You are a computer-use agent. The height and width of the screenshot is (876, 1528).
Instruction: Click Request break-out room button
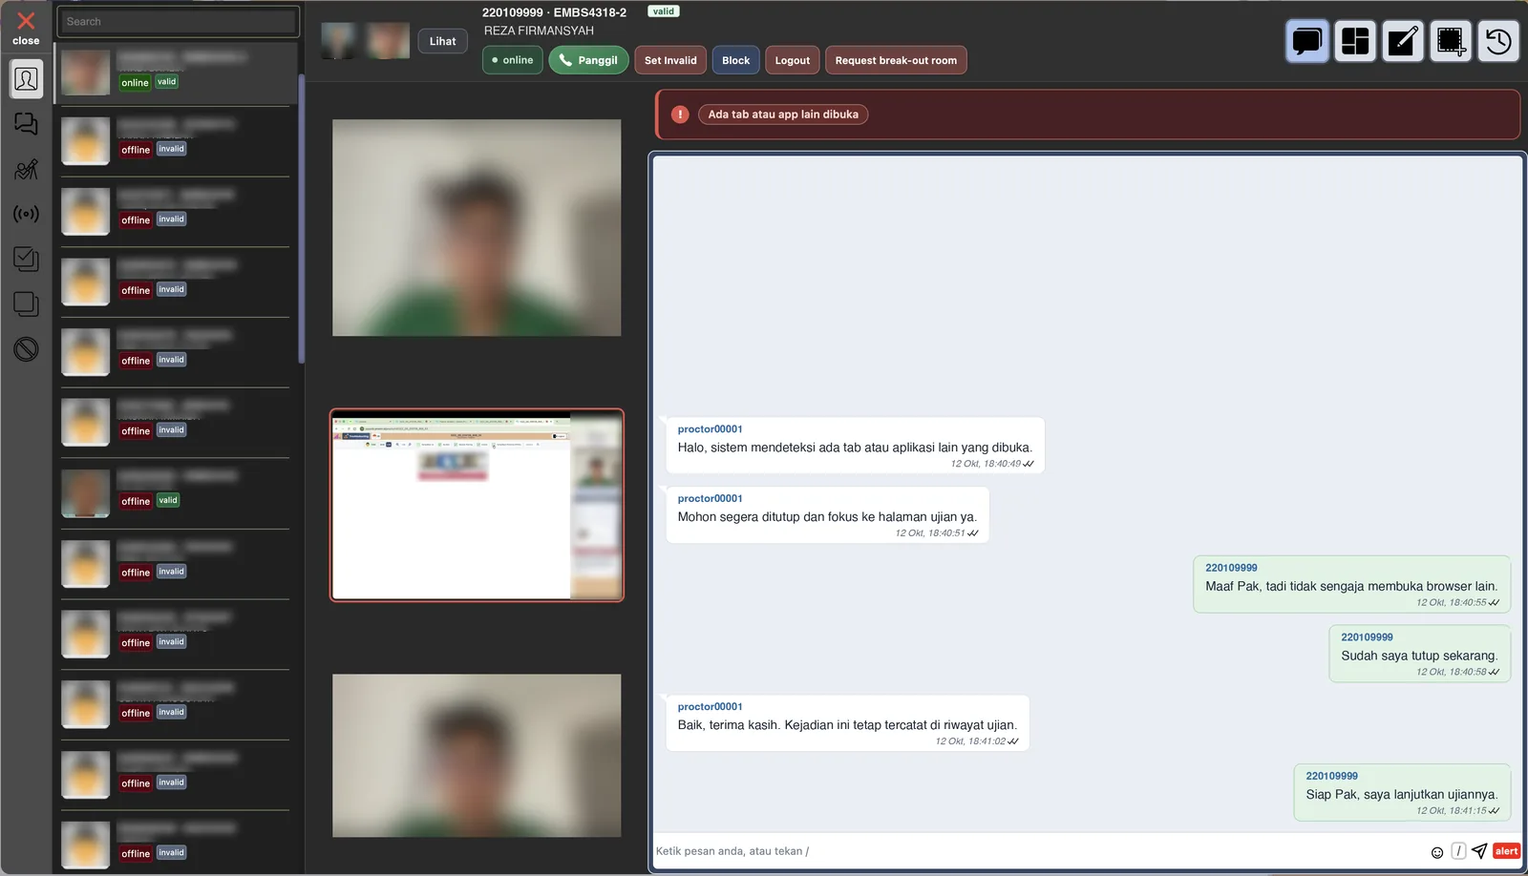(x=896, y=60)
